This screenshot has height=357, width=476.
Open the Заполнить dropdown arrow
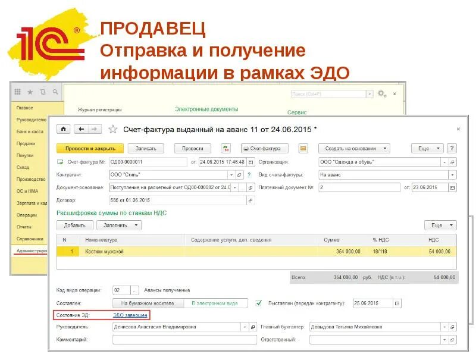(x=135, y=226)
